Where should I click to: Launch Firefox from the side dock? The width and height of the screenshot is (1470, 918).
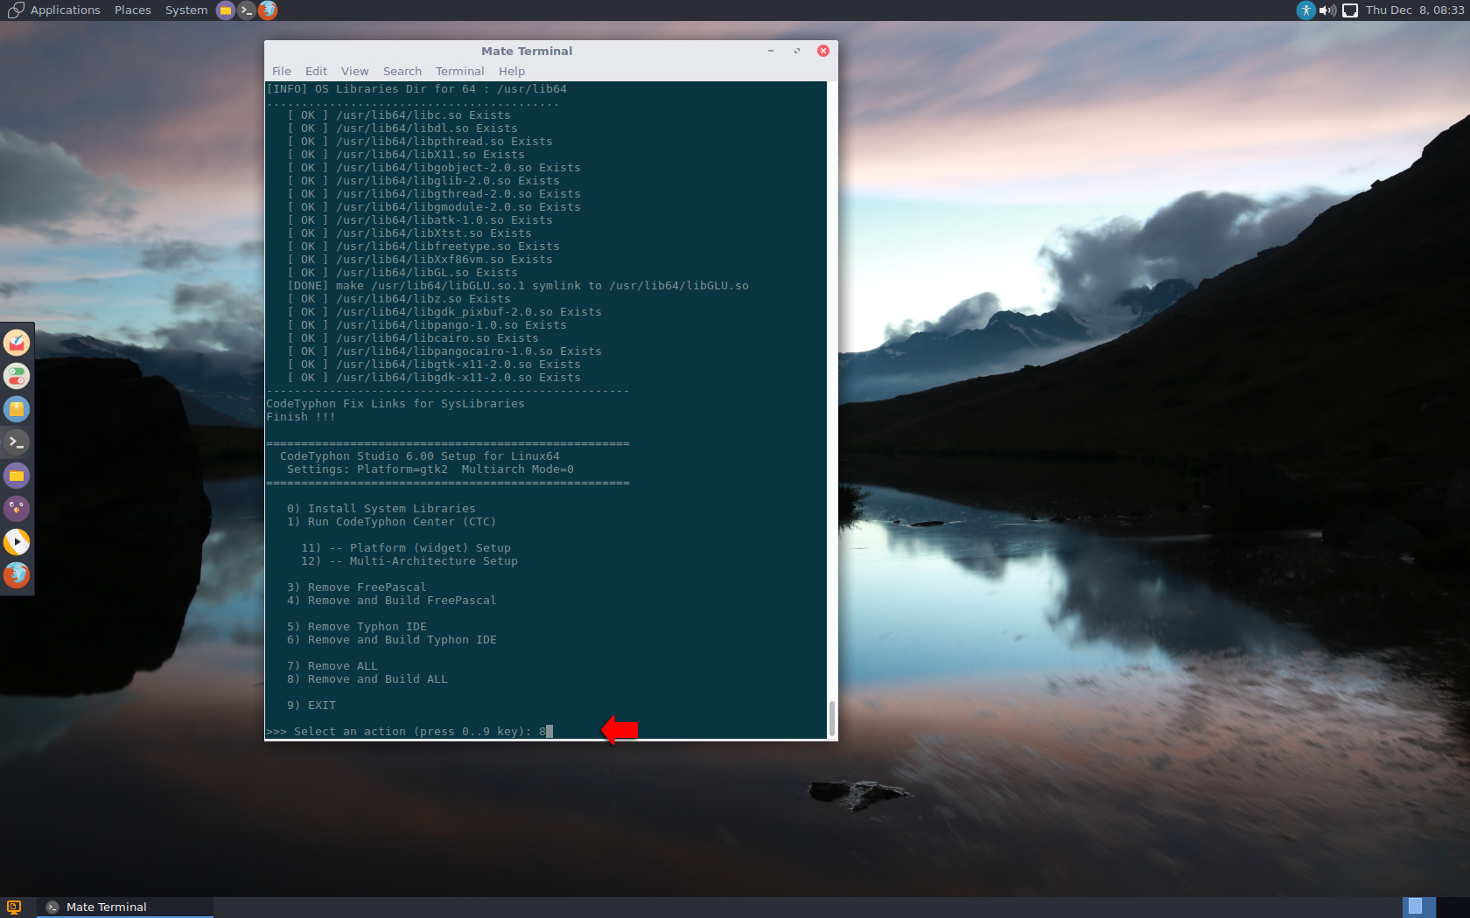17,575
